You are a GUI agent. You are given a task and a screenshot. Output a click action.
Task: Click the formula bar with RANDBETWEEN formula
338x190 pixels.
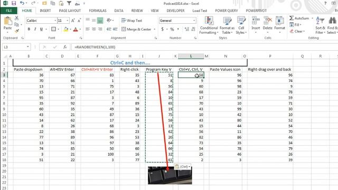(x=204, y=47)
